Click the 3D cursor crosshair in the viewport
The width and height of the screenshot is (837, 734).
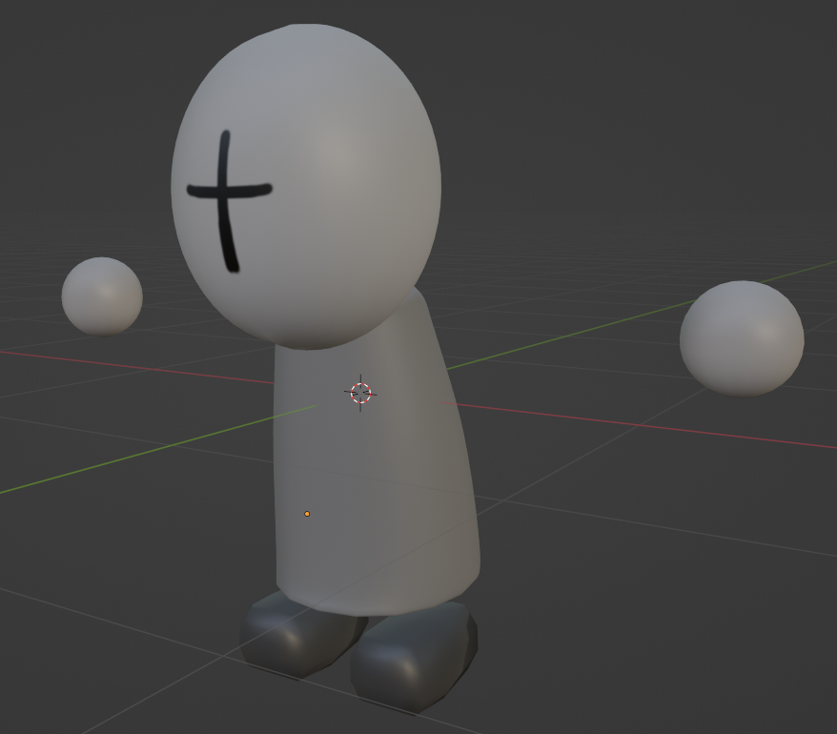[x=362, y=390]
